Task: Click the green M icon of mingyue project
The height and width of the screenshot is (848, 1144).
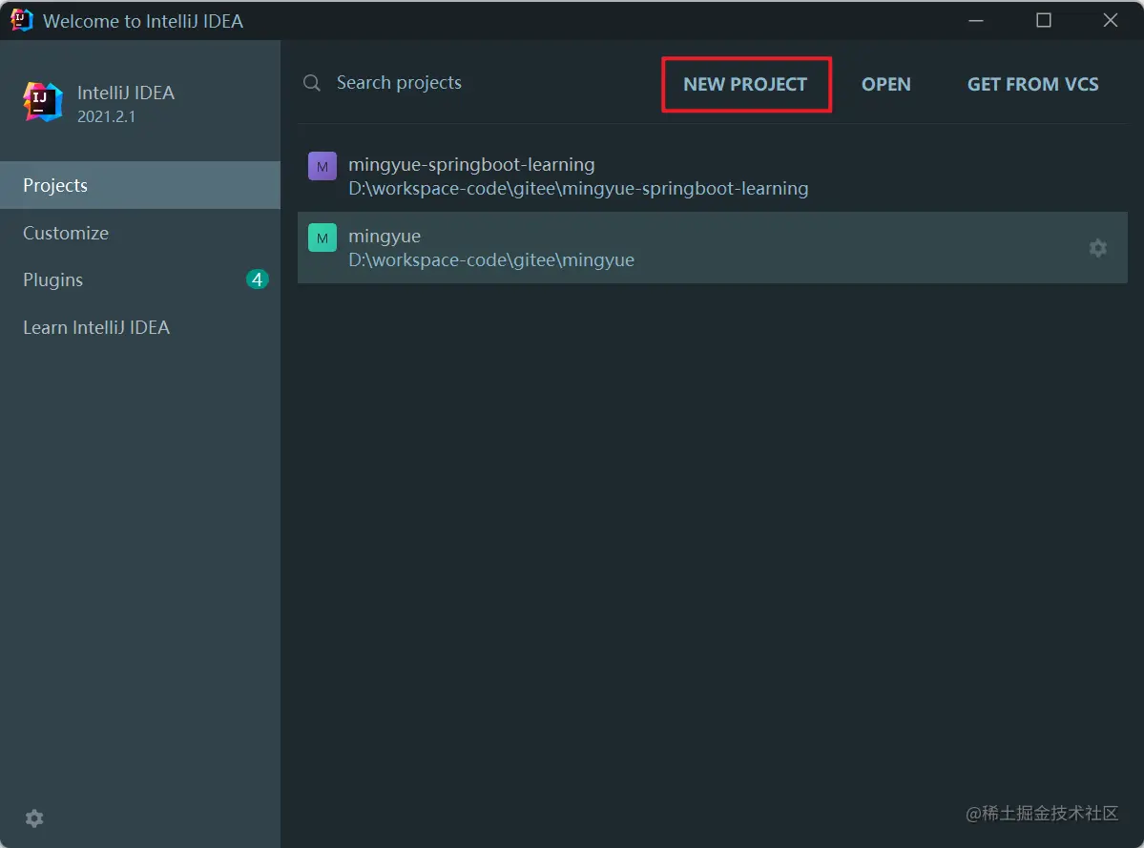Action: (x=322, y=238)
